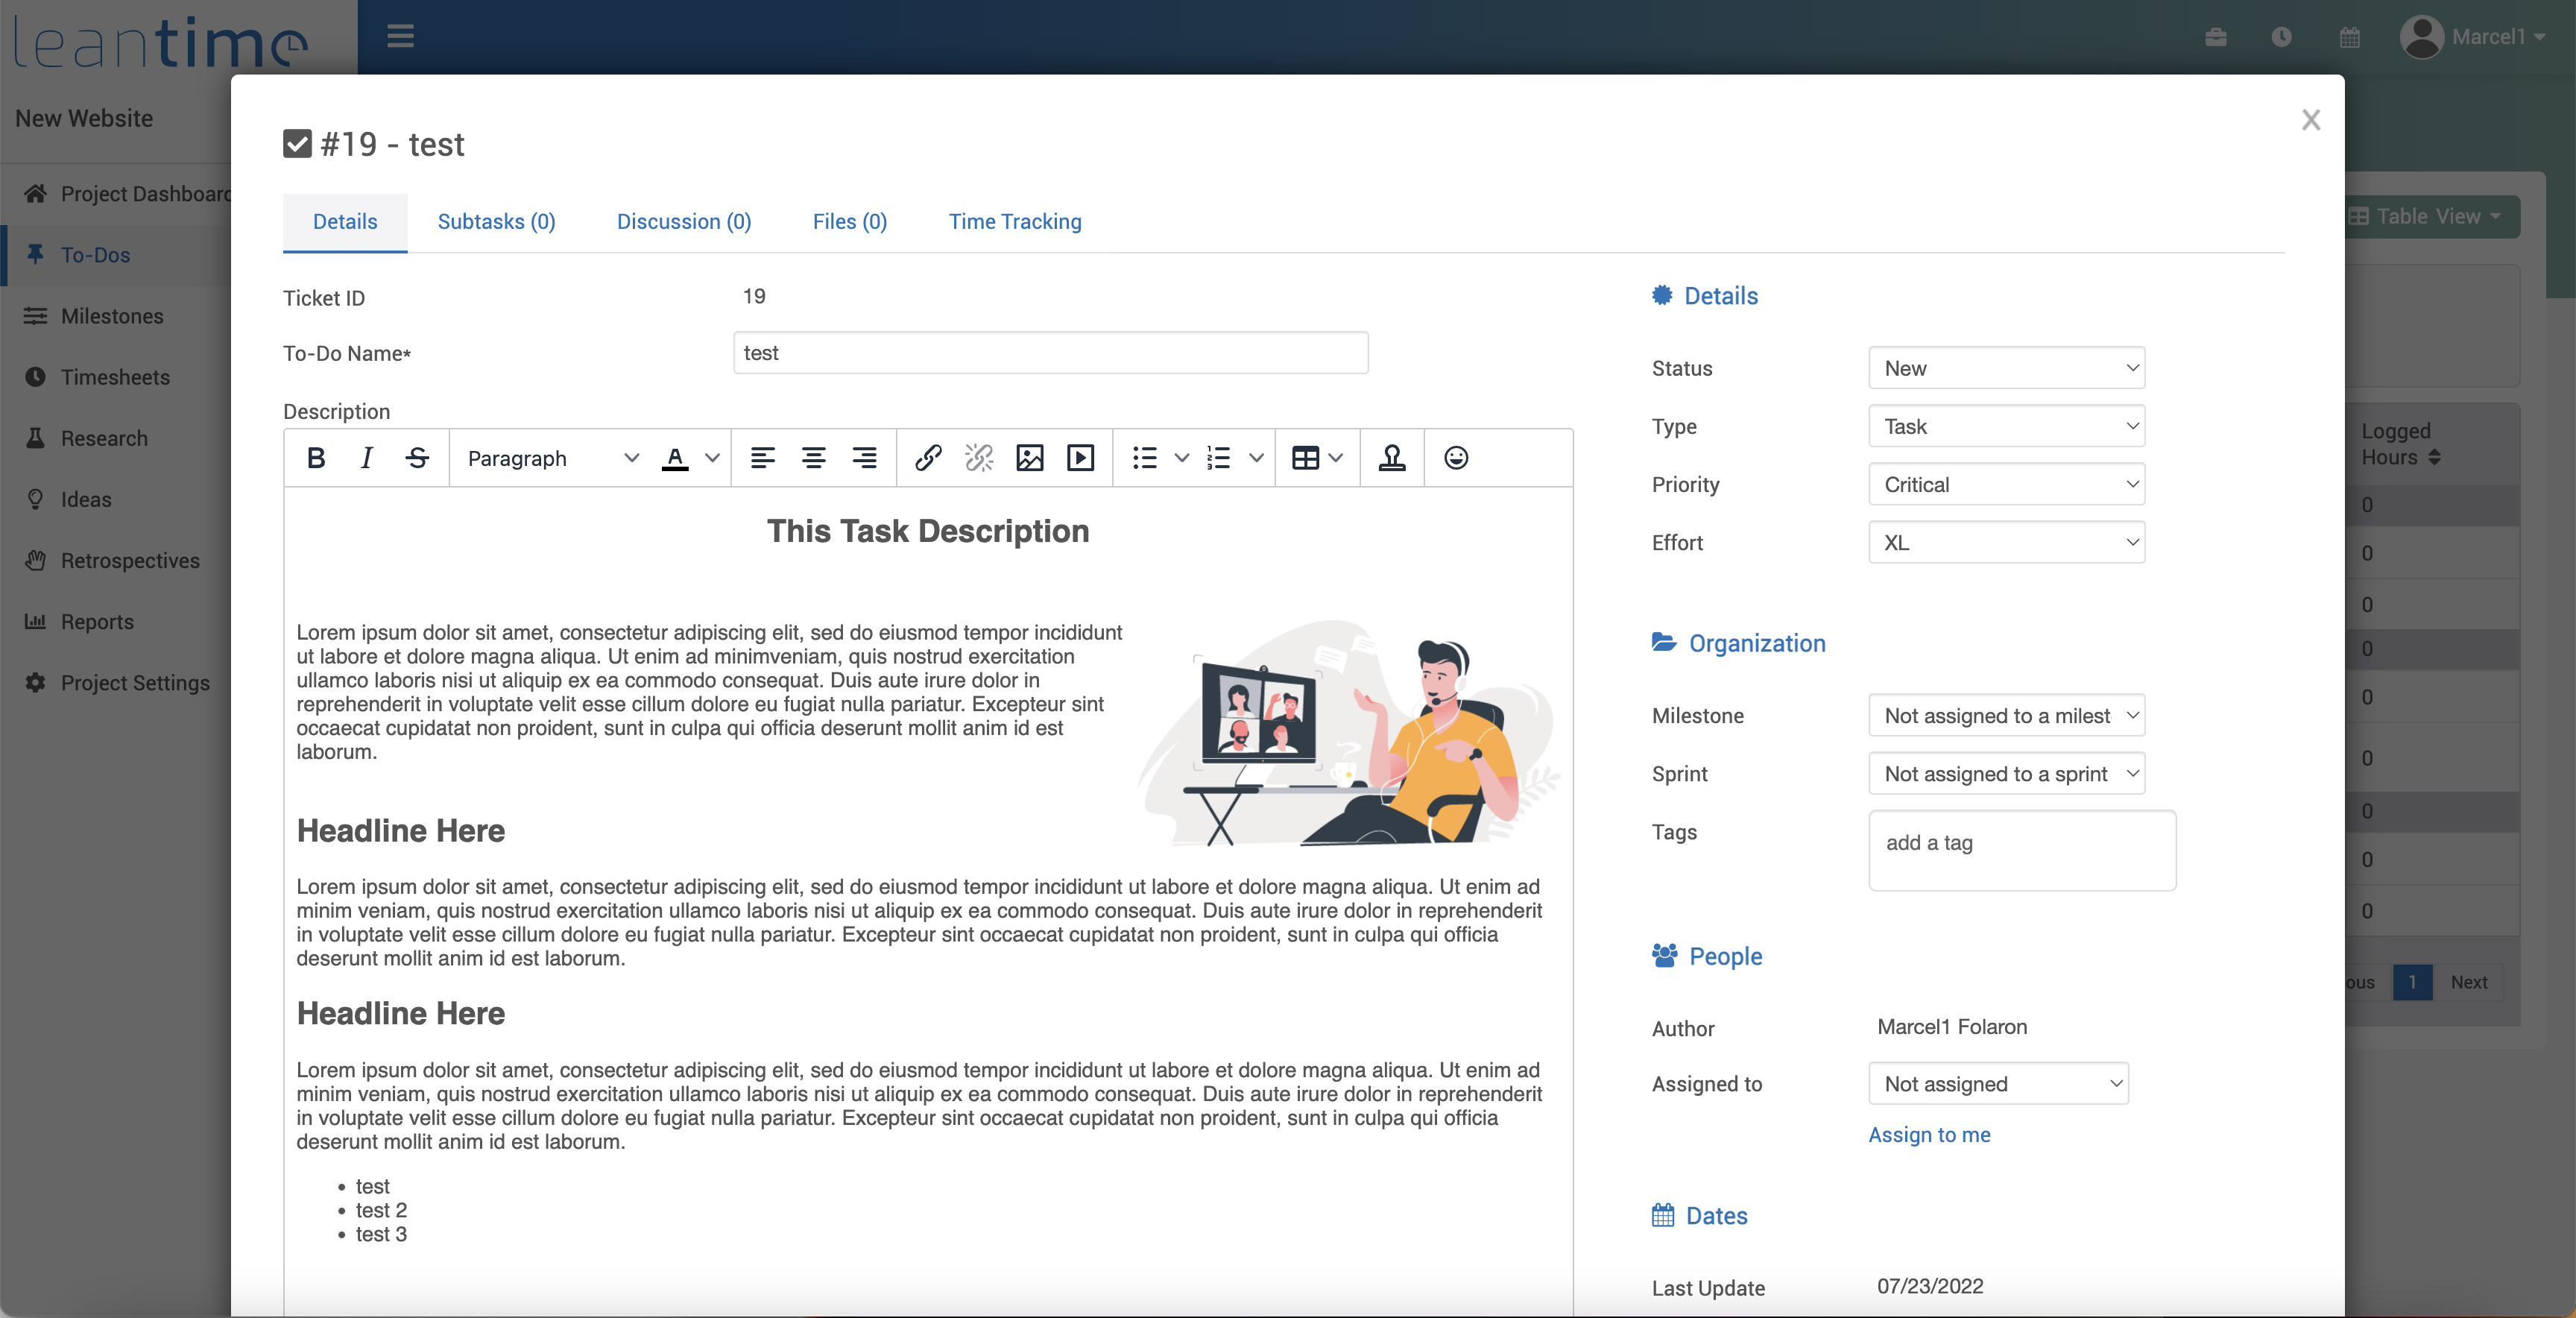Open Milestones in the sidebar
This screenshot has height=1318, width=2576.
(x=112, y=316)
